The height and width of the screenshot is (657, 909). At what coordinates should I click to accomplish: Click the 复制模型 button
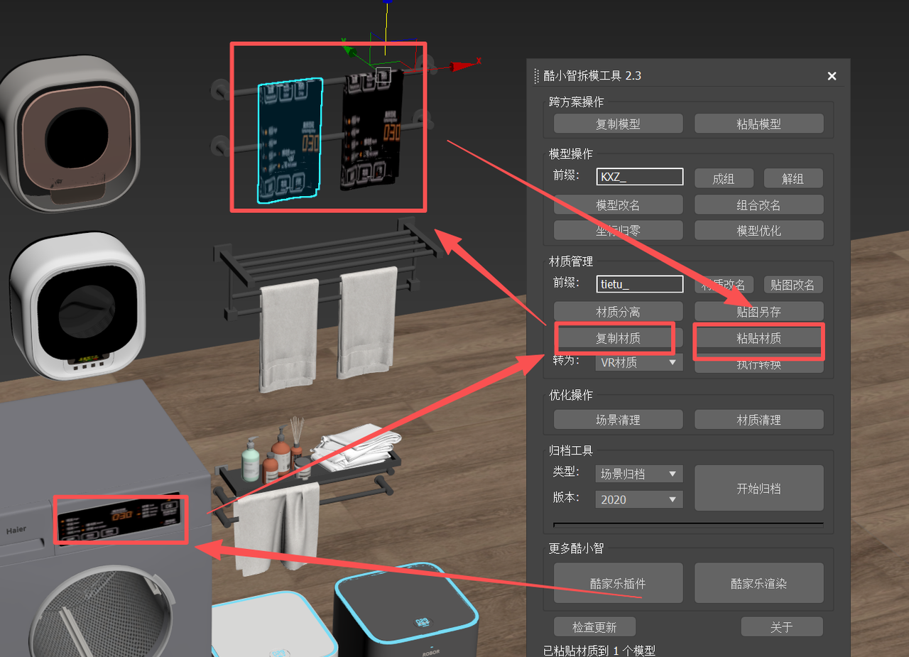click(x=618, y=124)
